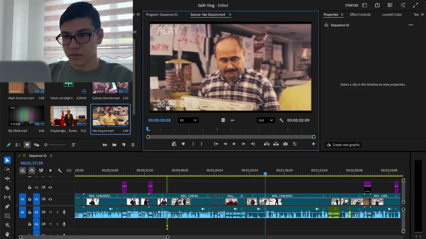The image size is (426, 239).
Task: Add a marker in the timeline
Action: point(50,171)
